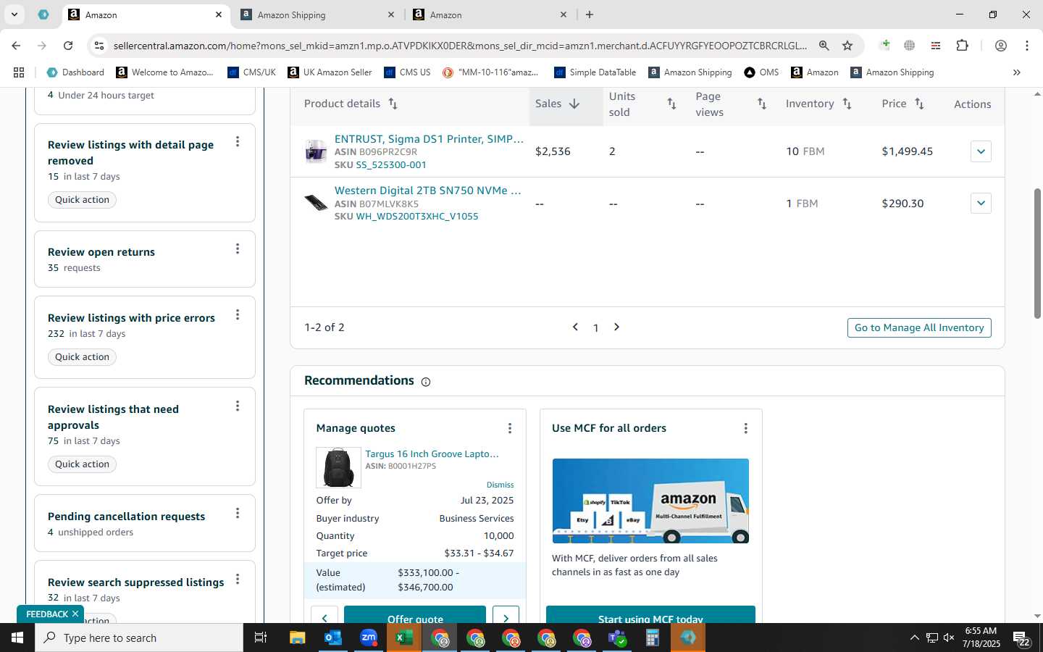Screen dimensions: 1043x652
Task: Open kebab menu on Review search suppressed listings
Action: 238,580
